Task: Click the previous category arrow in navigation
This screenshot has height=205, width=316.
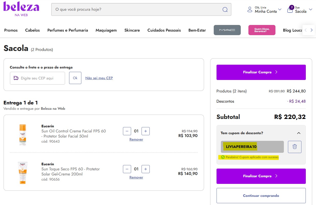Action: click(x=306, y=30)
